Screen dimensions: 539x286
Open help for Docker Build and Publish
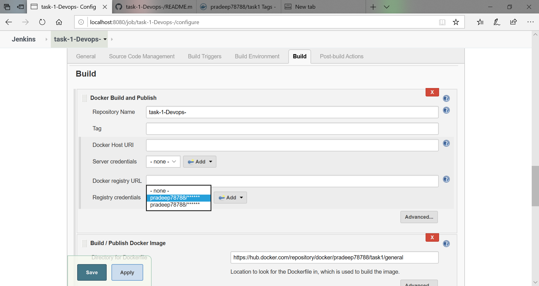tap(446, 98)
